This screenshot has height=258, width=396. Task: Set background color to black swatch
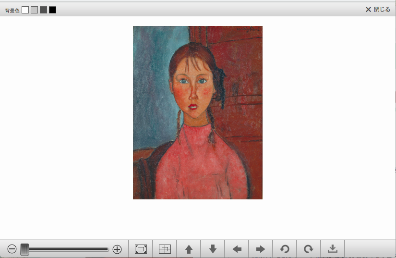click(52, 10)
